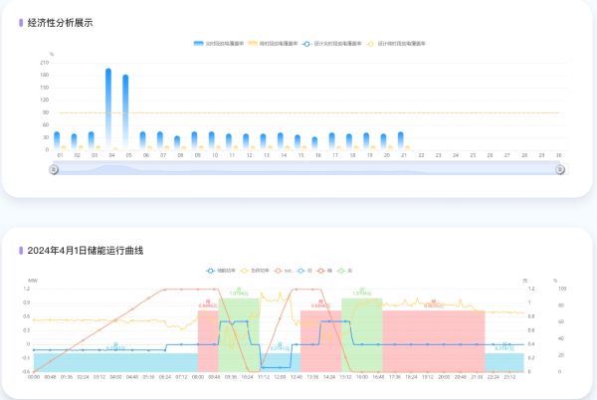Toggle the green 平 legend item
Image resolution: width=597 pixels, height=400 pixels.
tap(347, 271)
